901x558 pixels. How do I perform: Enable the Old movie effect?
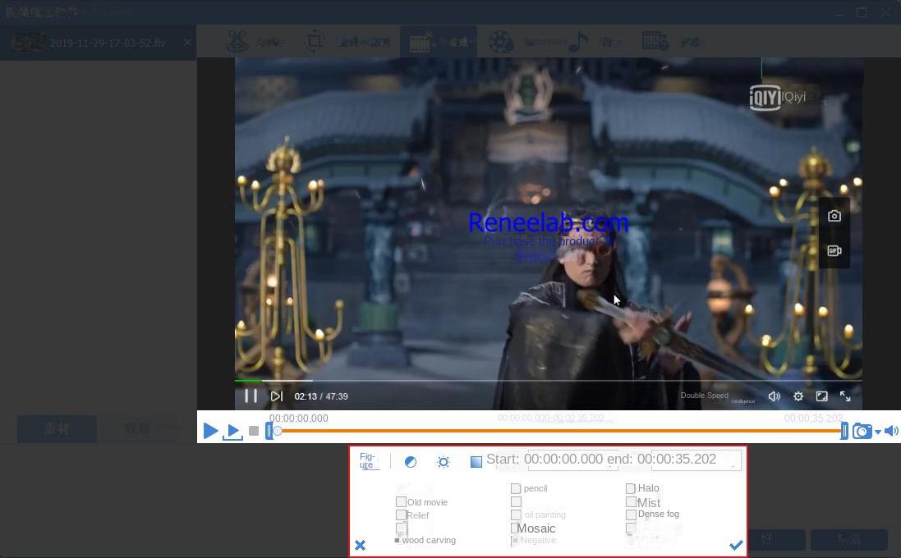(401, 501)
